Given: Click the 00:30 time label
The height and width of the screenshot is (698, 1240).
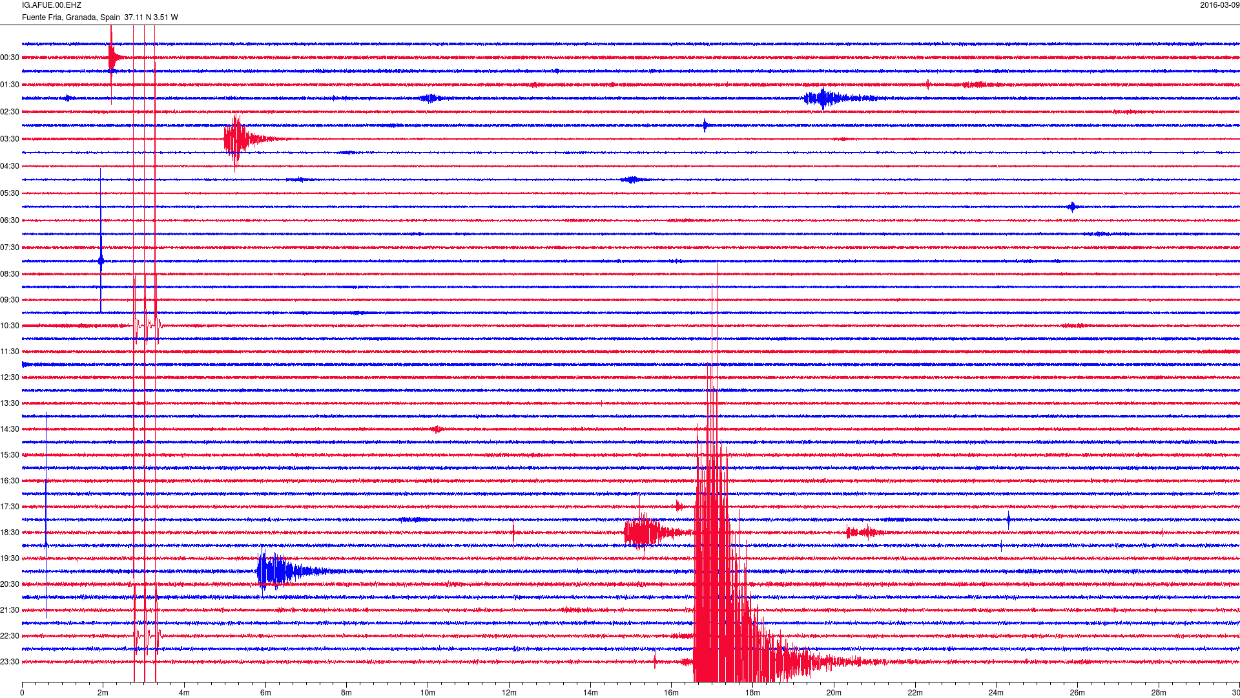Looking at the screenshot, I should coord(10,58).
